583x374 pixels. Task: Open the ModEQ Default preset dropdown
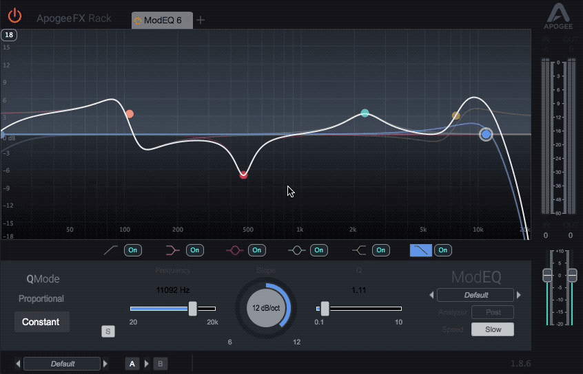click(x=475, y=296)
